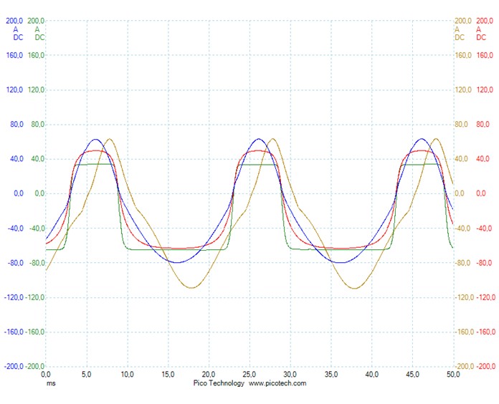499x404 pixels.
Task: Select the green axis DC coupling label
Action: [x=39, y=37]
